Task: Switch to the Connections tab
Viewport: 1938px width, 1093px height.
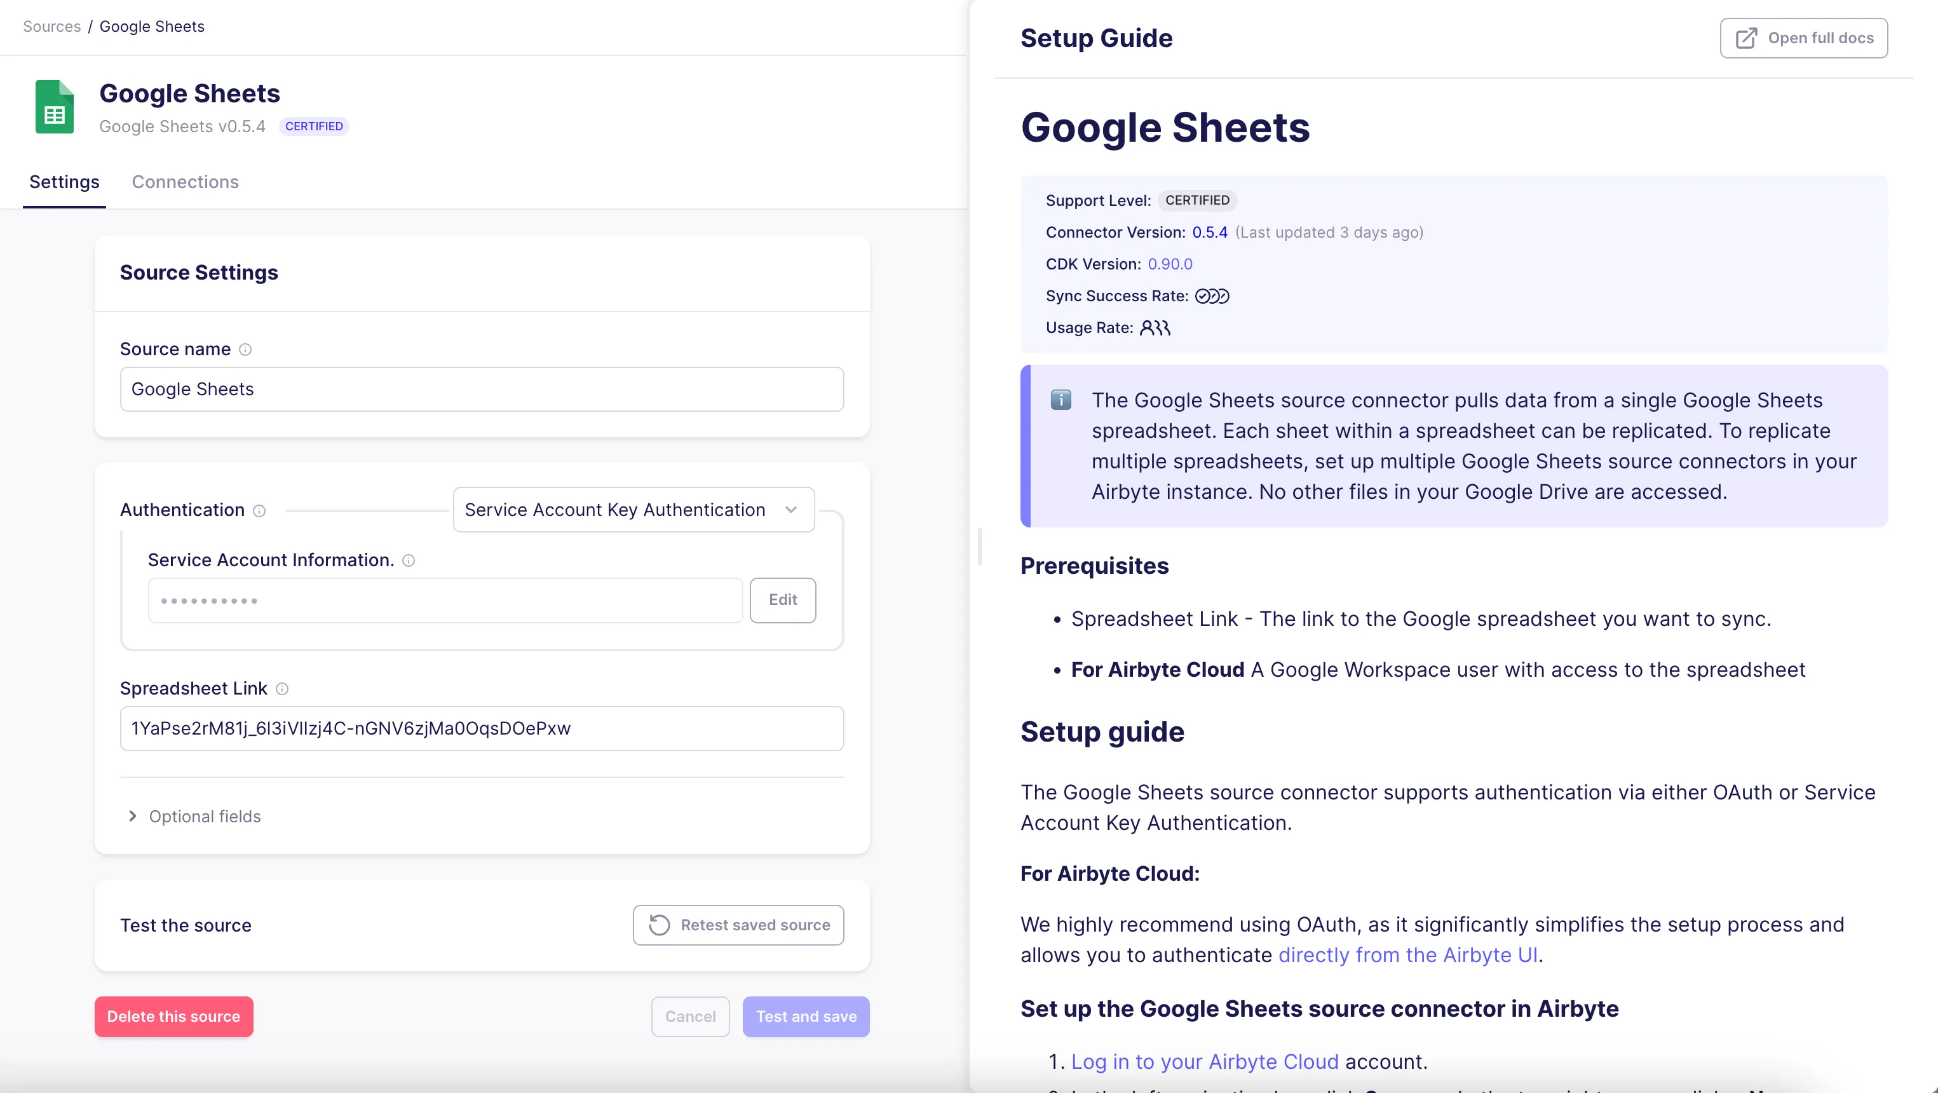Action: tap(185, 182)
